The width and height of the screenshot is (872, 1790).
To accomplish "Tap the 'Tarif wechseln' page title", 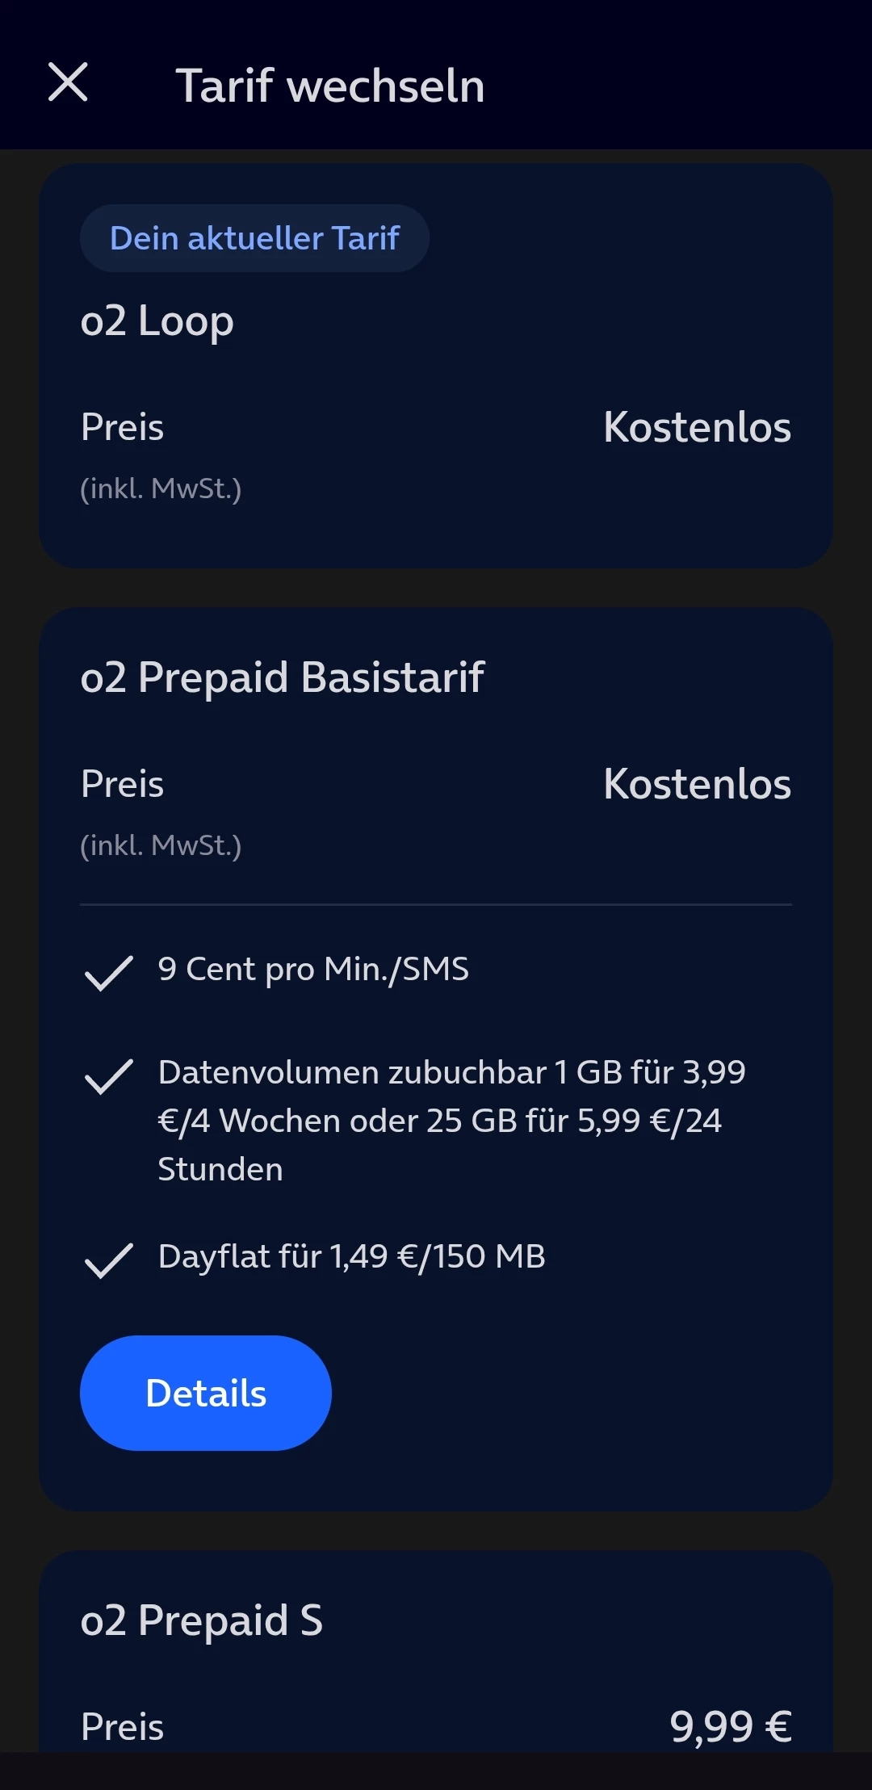I will 330,86.
